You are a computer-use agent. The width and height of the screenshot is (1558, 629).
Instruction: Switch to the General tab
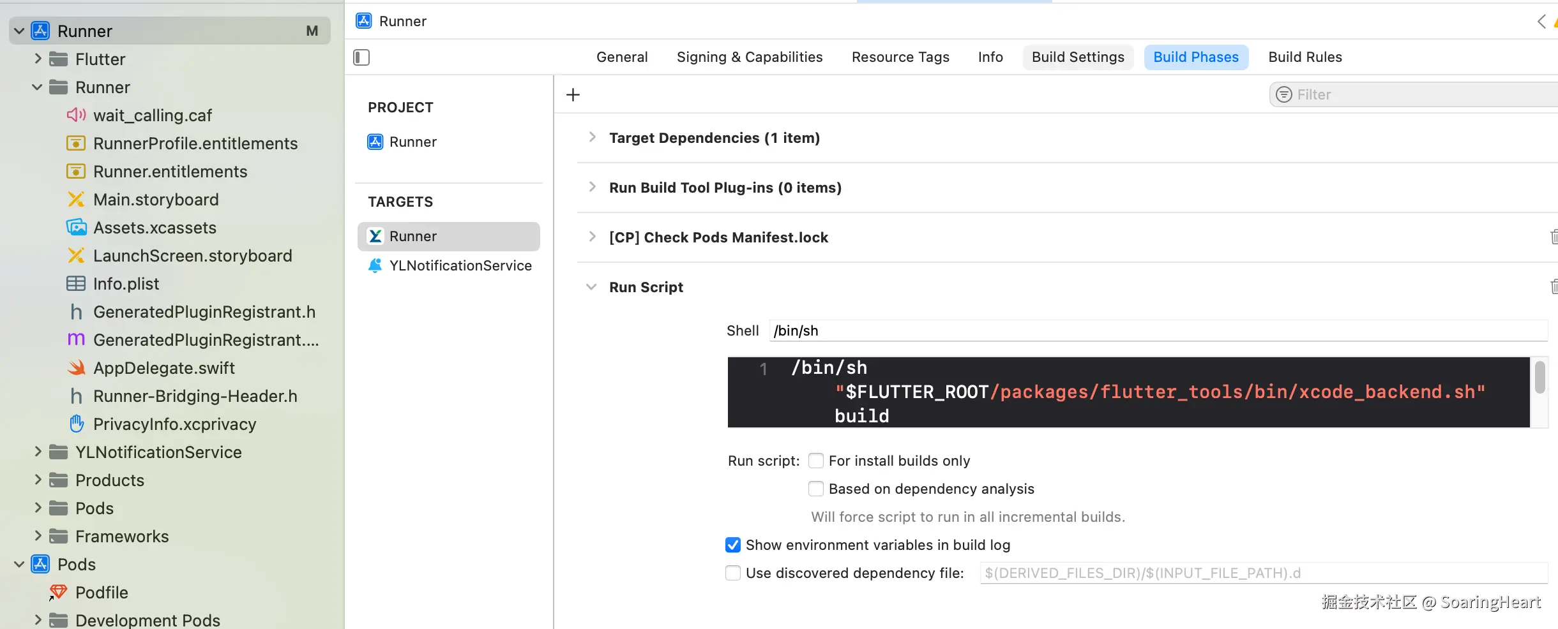tap(622, 57)
